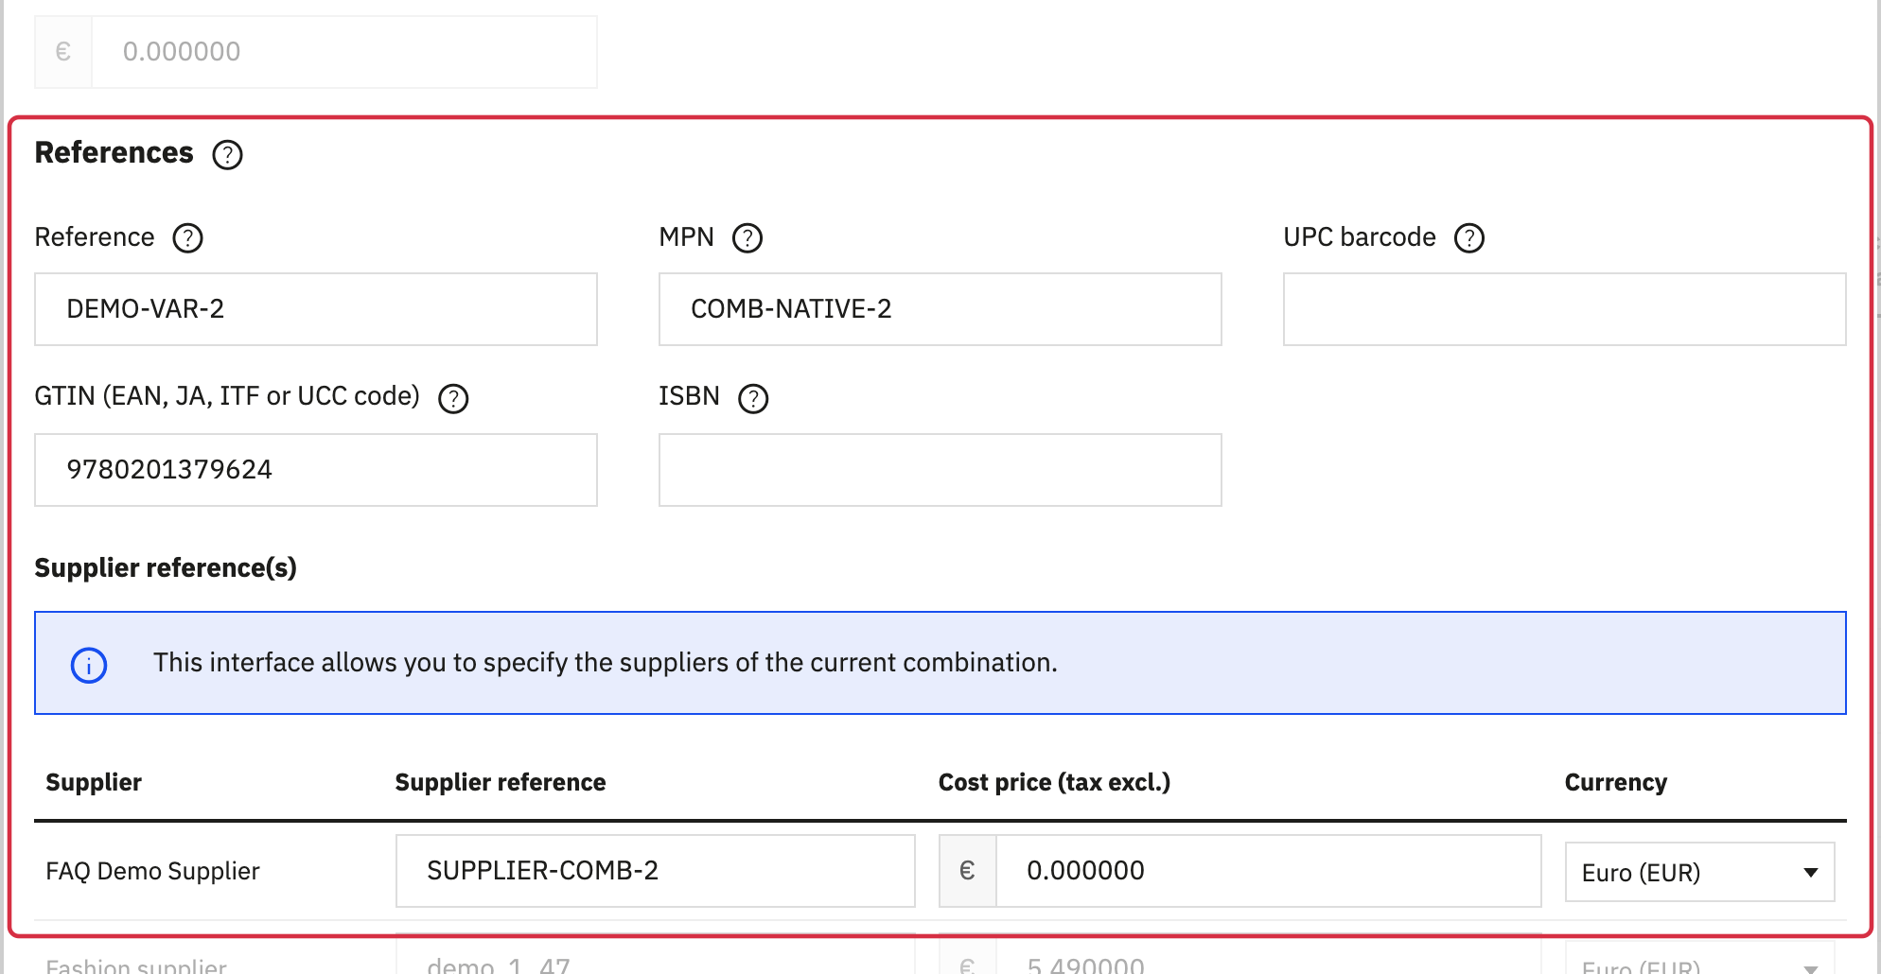Click the References section heading

coord(114,152)
